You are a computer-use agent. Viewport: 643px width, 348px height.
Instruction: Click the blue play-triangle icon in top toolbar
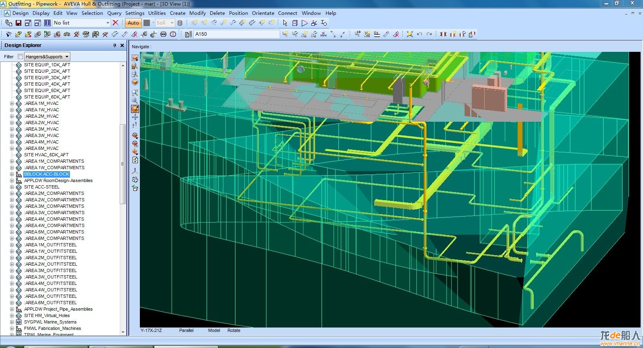[305, 23]
